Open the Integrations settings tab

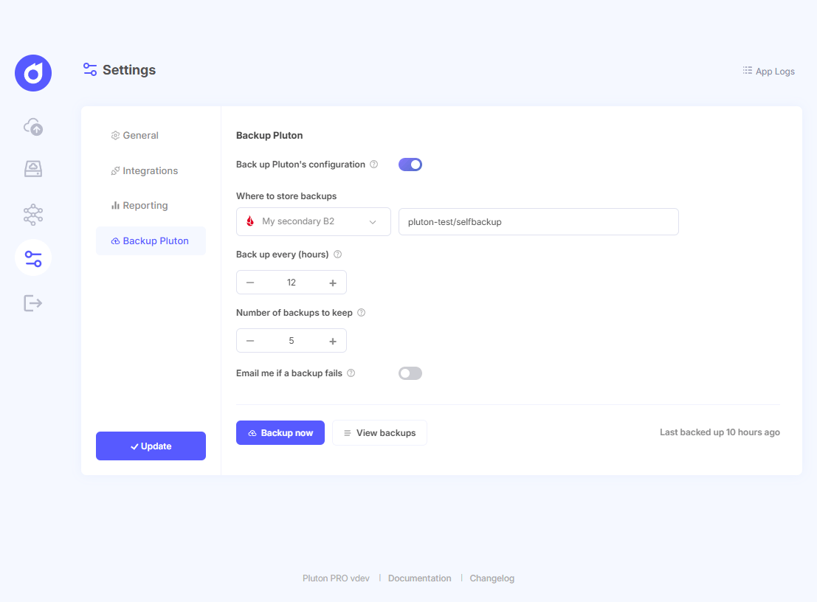(145, 171)
